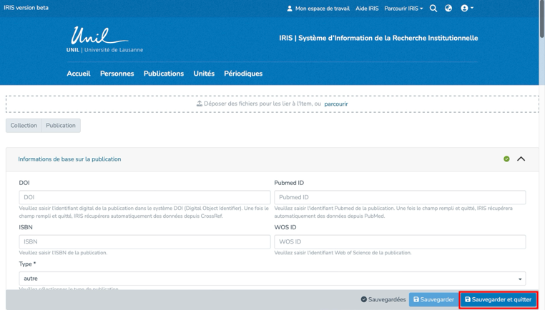Image resolution: width=545 pixels, height=310 pixels.
Task: Open Mon espace de travail
Action: click(318, 9)
